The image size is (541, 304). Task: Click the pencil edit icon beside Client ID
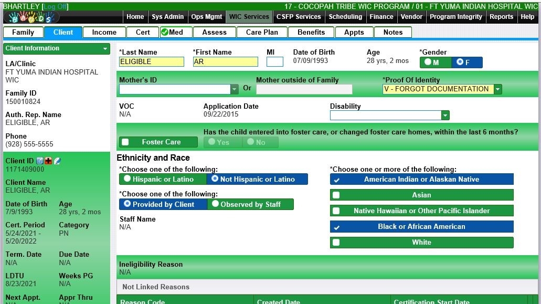pos(57,161)
